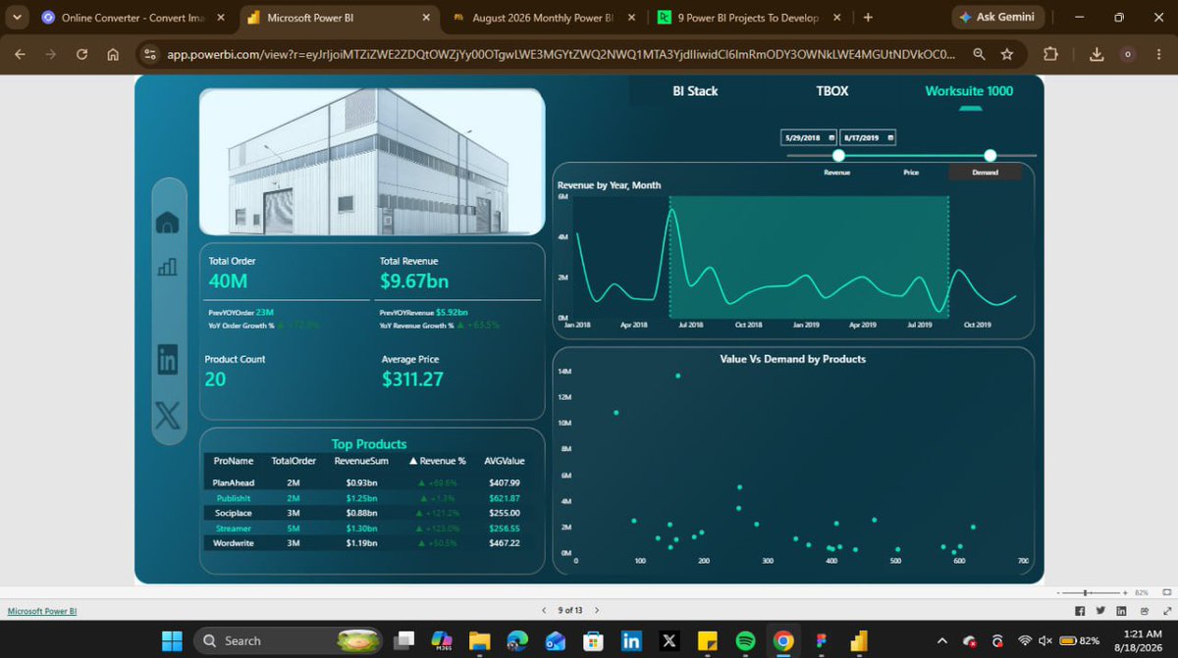
Task: Open browser downloads
Action: coord(1098,55)
